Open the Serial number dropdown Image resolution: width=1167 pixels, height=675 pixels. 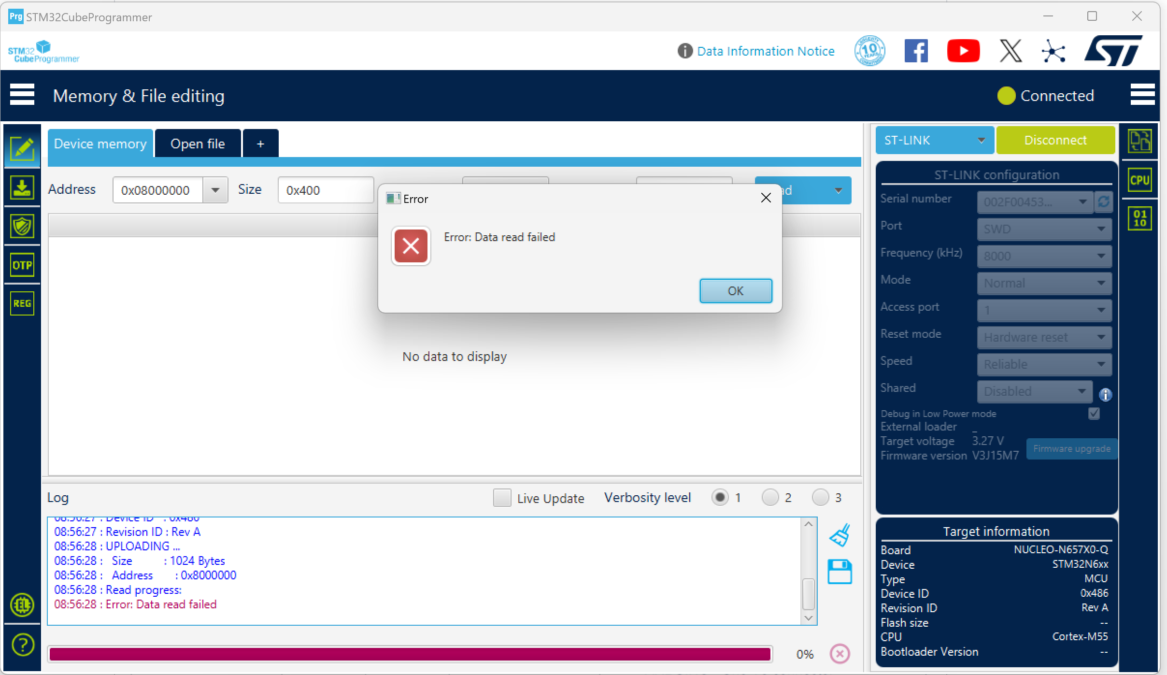(x=1035, y=202)
